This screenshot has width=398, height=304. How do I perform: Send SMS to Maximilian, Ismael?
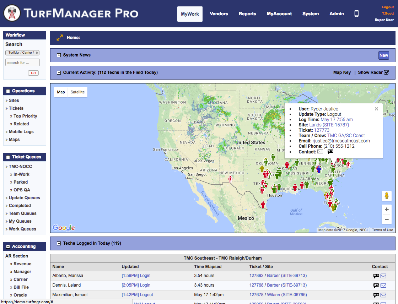click(376, 295)
